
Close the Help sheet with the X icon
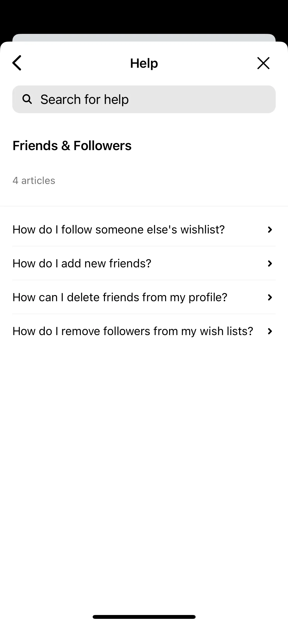pyautogui.click(x=263, y=63)
